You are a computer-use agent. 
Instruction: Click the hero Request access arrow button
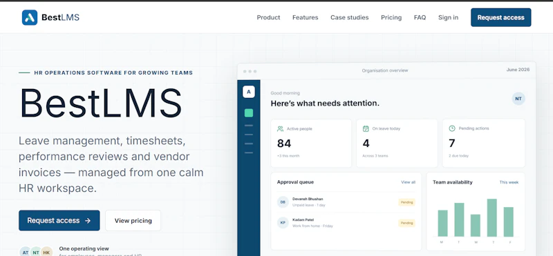point(59,220)
